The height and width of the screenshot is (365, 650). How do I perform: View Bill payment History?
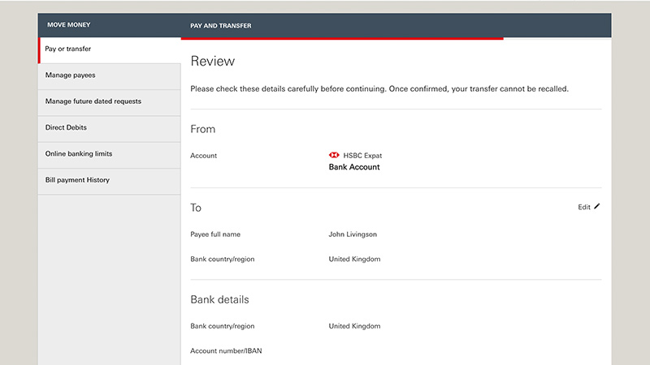point(110,181)
